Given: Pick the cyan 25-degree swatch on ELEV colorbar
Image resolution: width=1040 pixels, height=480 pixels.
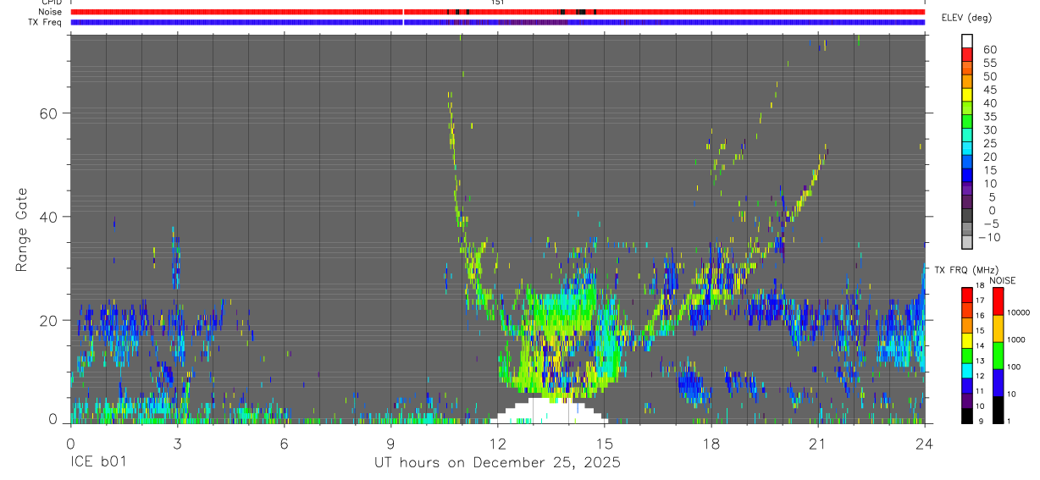Looking at the screenshot, I should pos(967,146).
